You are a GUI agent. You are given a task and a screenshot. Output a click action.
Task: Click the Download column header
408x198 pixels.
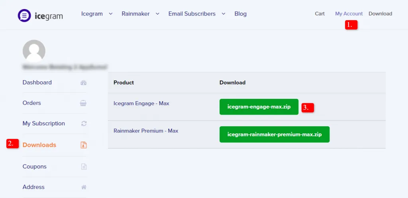232,83
